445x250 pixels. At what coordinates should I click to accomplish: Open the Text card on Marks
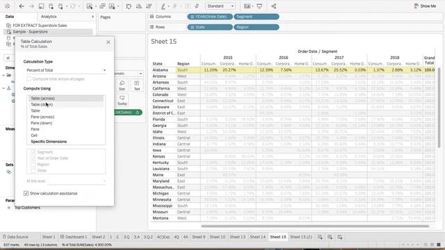click(x=137, y=85)
